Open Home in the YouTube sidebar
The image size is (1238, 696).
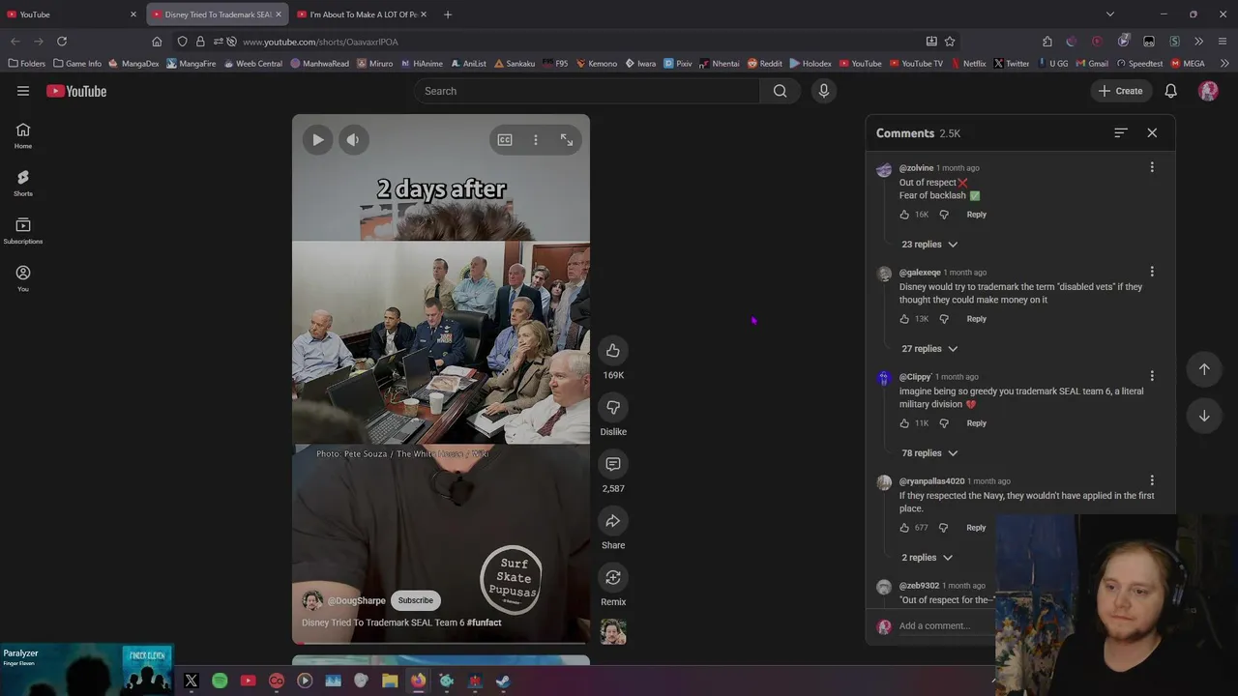pos(23,135)
